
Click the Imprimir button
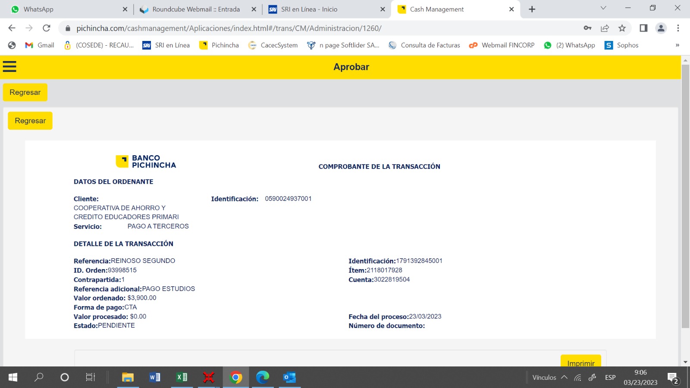(580, 362)
